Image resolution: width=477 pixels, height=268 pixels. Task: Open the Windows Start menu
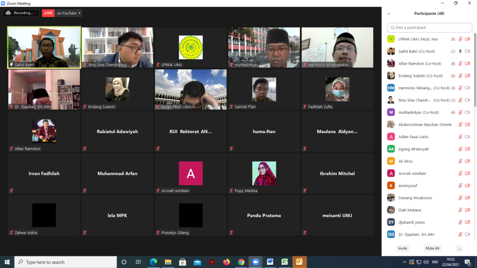(x=7, y=262)
